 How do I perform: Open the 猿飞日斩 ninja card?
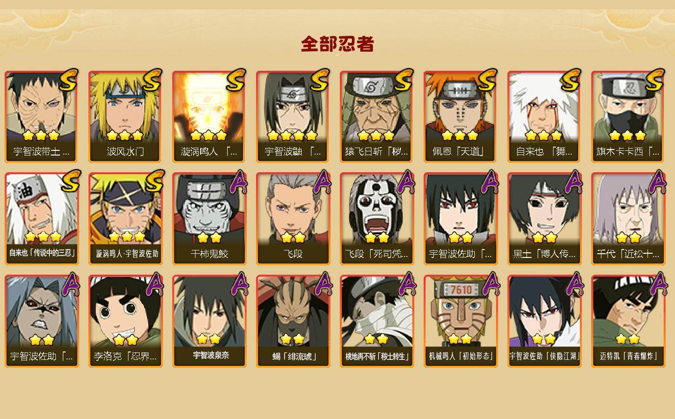[x=377, y=117]
